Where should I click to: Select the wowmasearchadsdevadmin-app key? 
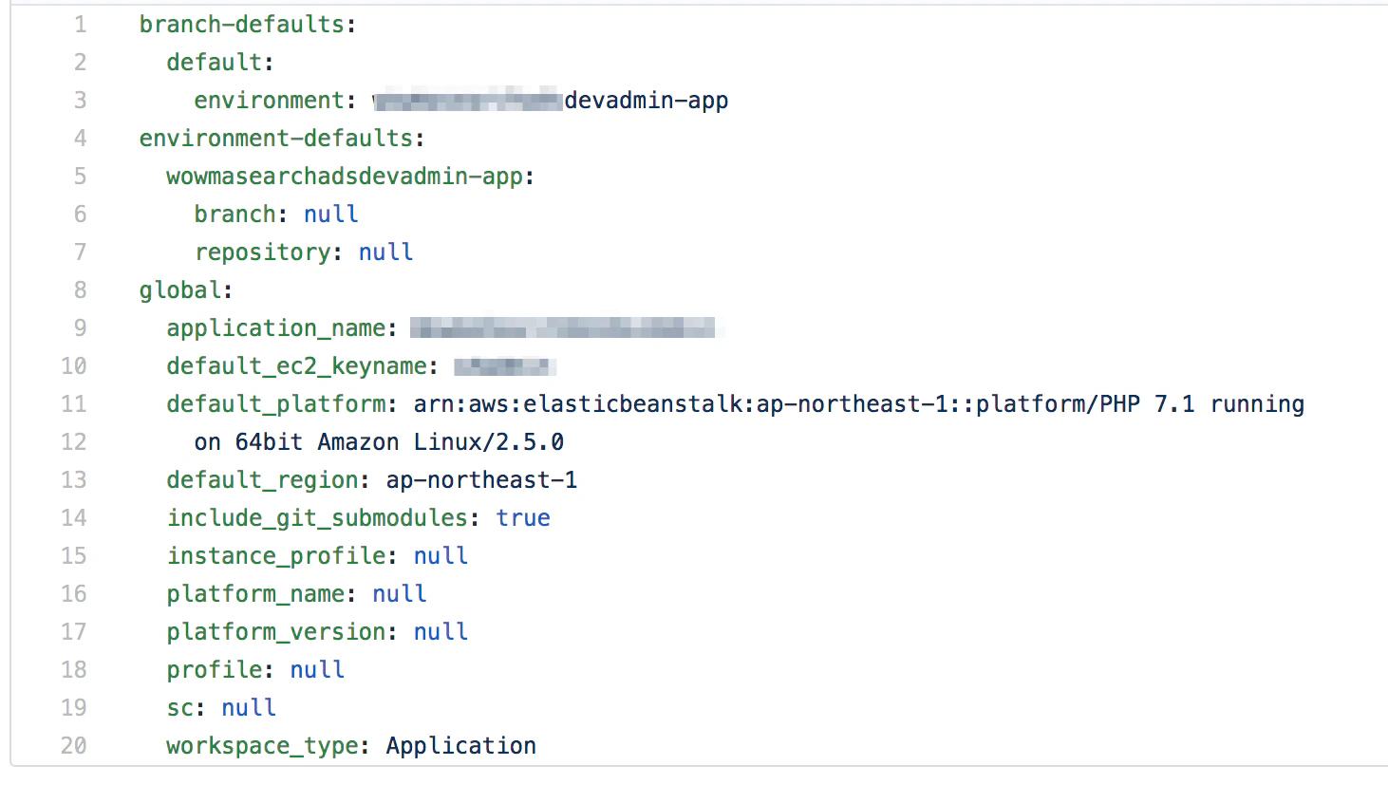coord(345,177)
